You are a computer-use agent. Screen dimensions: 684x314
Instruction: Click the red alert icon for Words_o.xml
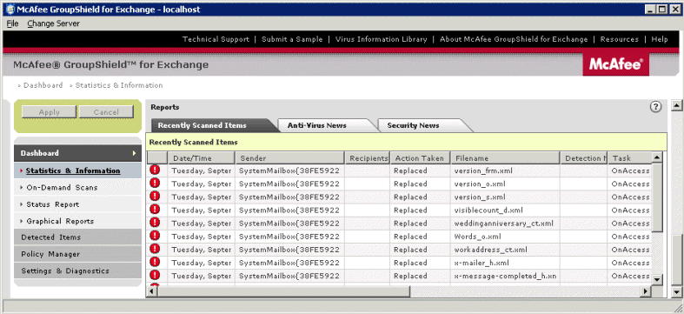155,236
